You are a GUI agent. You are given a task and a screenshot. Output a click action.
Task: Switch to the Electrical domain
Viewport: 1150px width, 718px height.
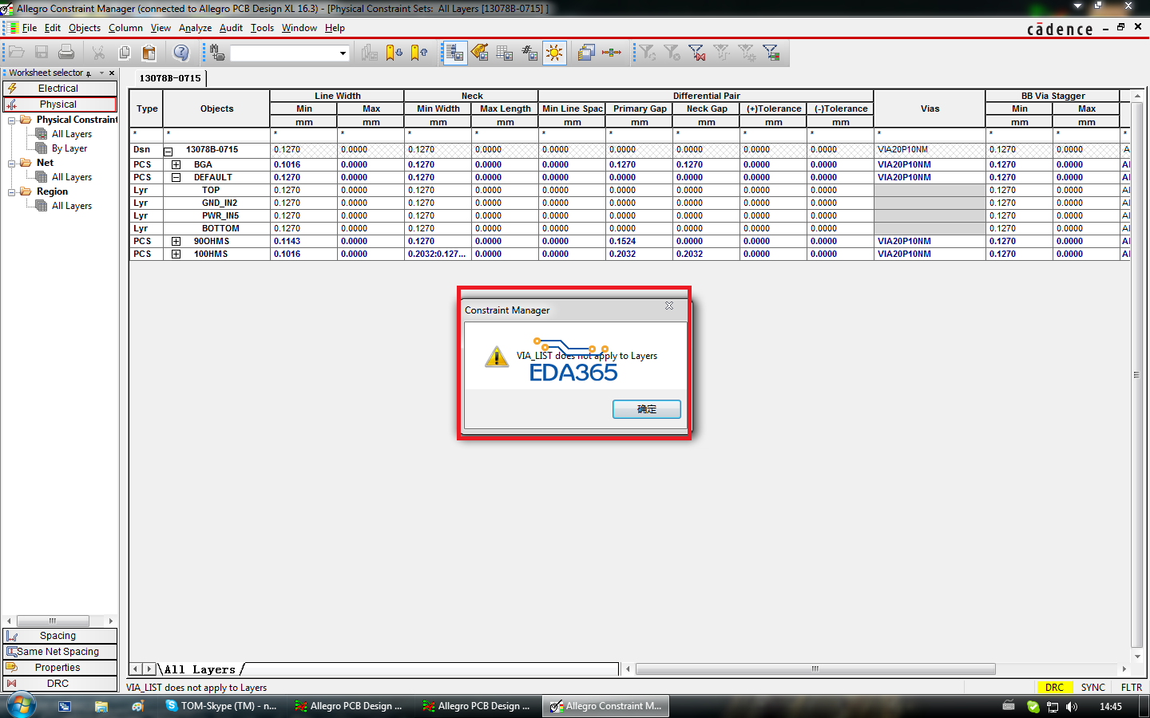[x=60, y=89]
